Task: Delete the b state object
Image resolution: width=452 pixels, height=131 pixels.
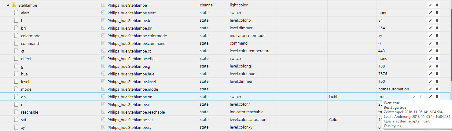Action: [437, 20]
